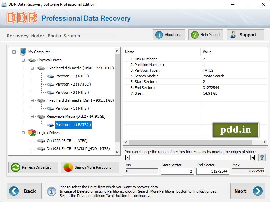The width and height of the screenshot is (270, 202).
Task: Click the DDR logo in the header
Action: 22,18
